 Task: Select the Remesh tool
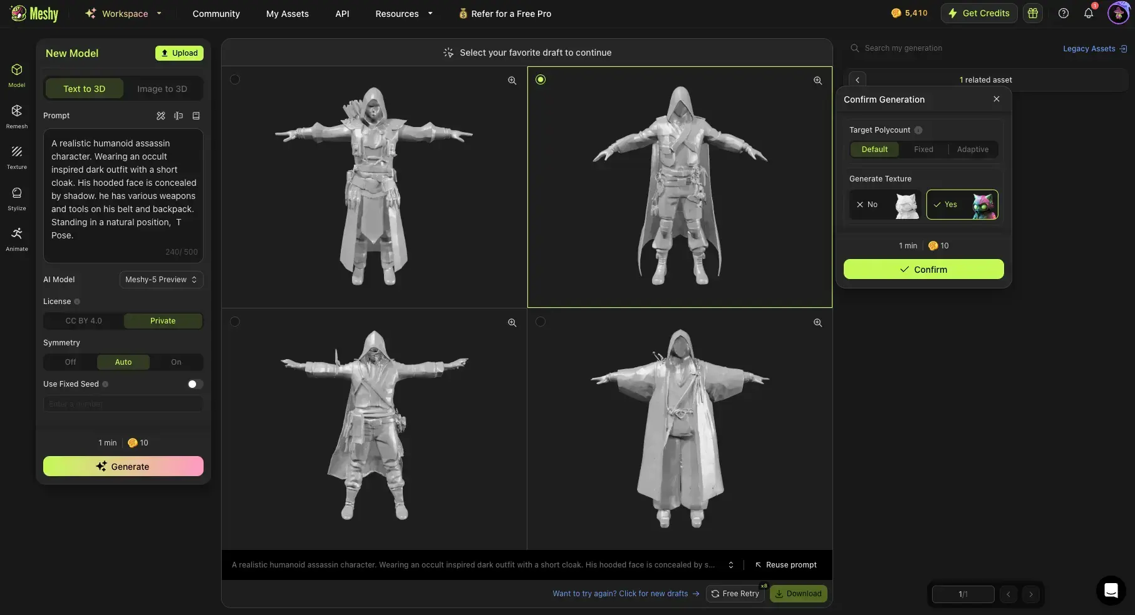pyautogui.click(x=16, y=115)
